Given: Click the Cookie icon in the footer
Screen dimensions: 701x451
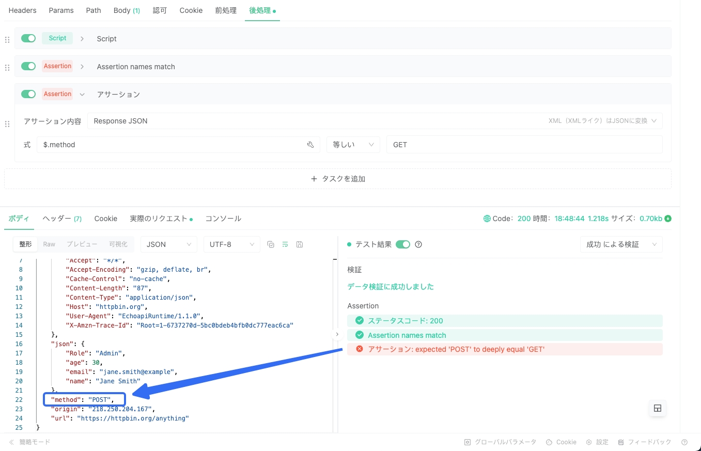Looking at the screenshot, I should (549, 442).
